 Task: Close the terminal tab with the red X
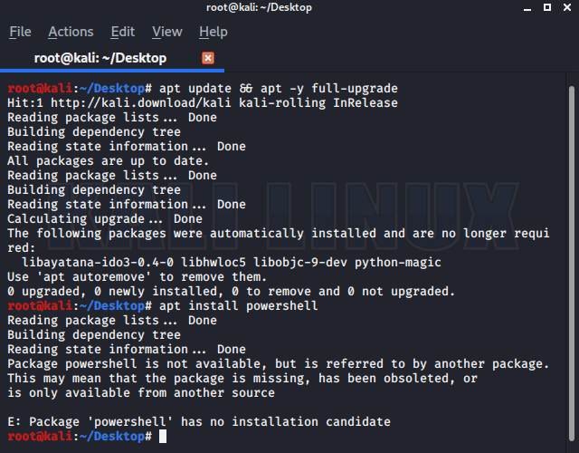click(208, 58)
